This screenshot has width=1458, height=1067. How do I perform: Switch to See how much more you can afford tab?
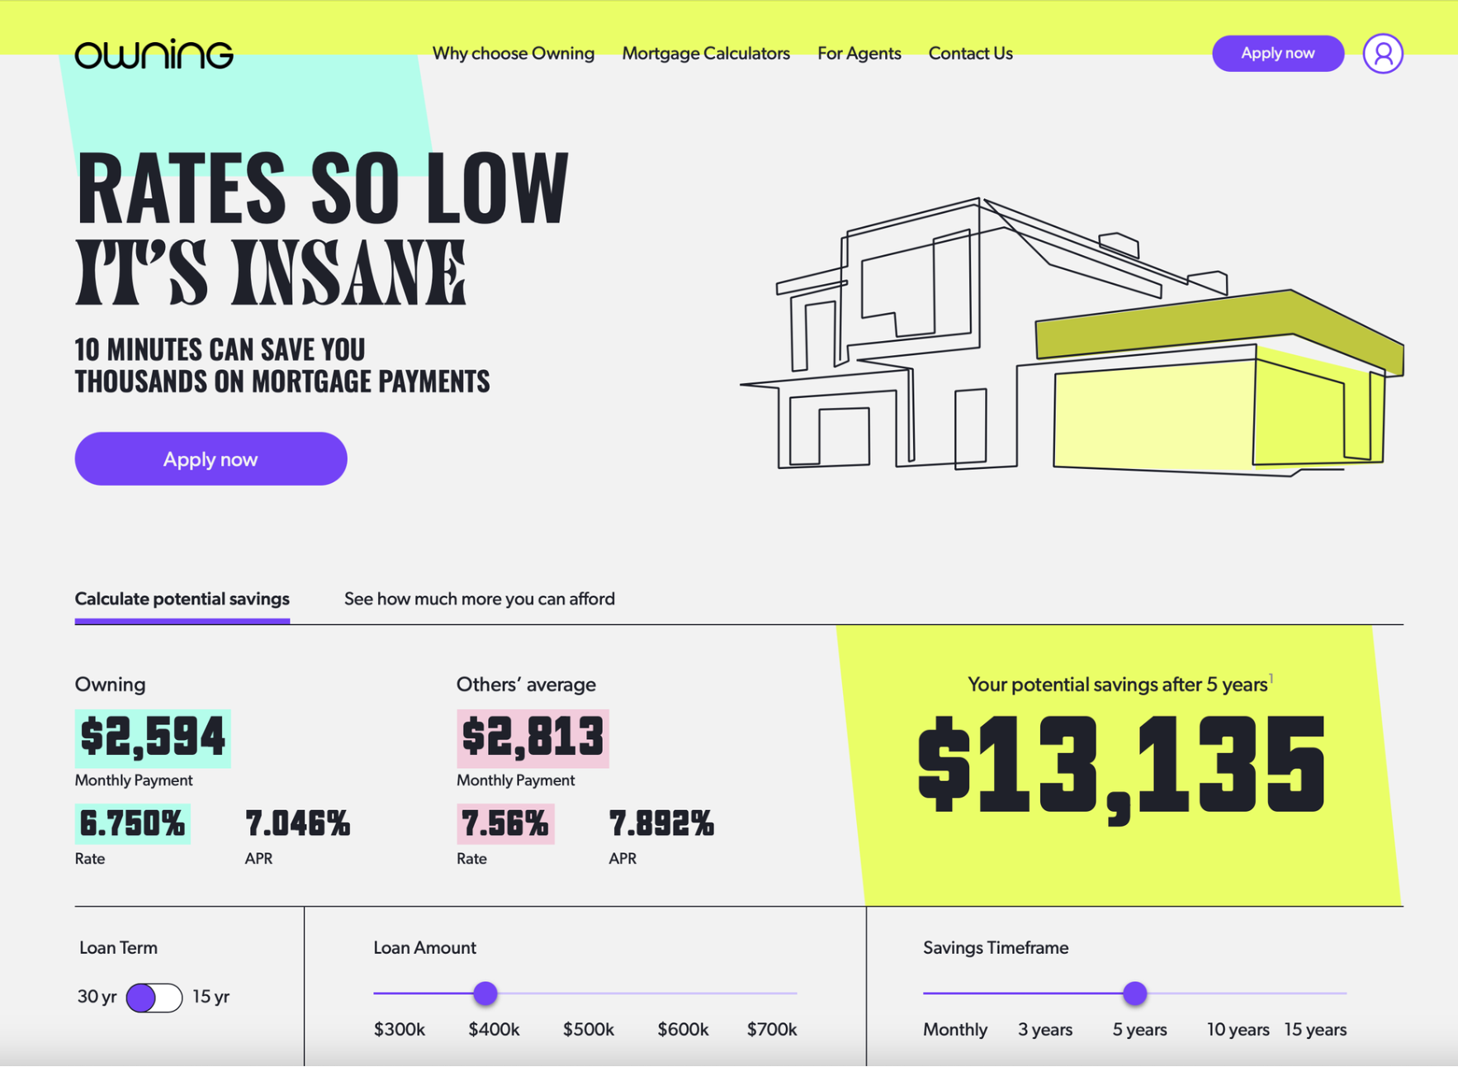480,599
